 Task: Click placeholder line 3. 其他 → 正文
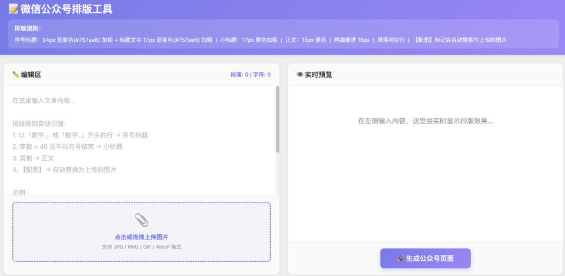coord(33,158)
